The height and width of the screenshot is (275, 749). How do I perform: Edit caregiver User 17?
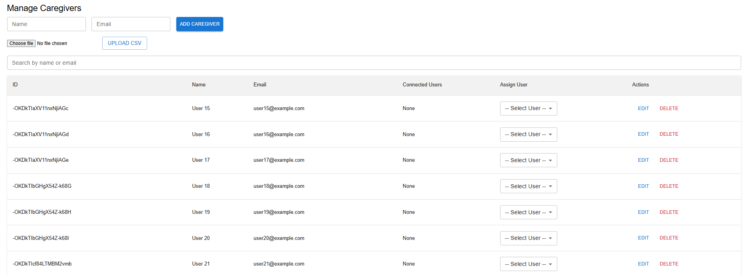point(643,160)
